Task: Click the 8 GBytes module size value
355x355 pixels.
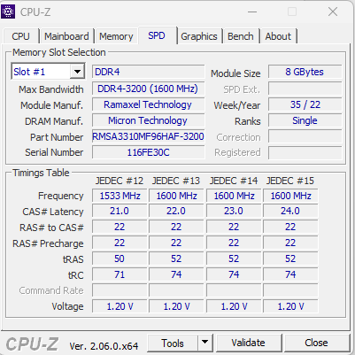Action: (x=305, y=72)
